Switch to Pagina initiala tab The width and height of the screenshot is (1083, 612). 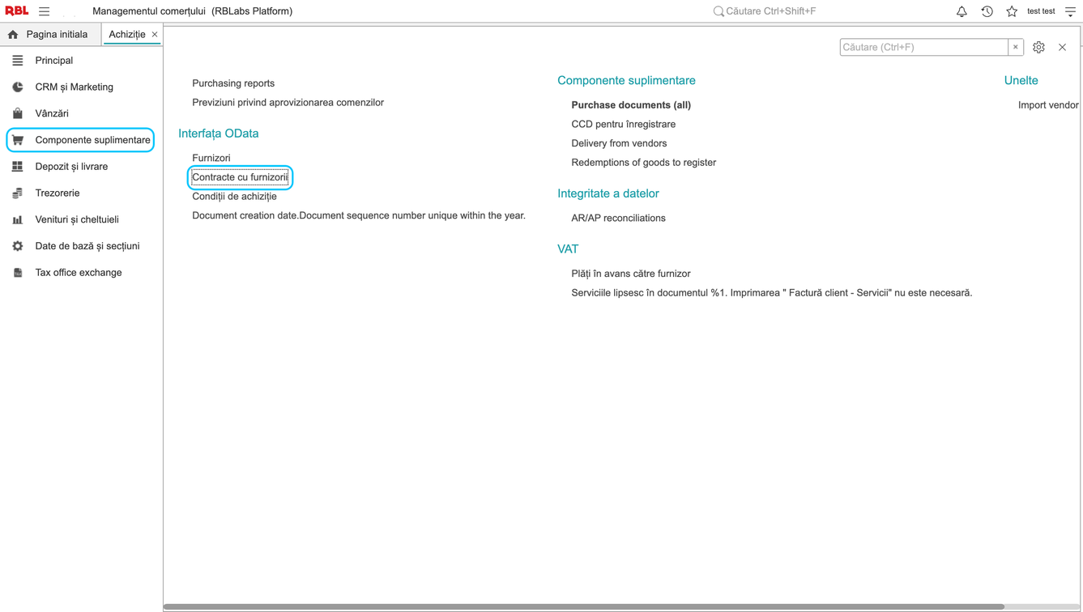pyautogui.click(x=50, y=34)
